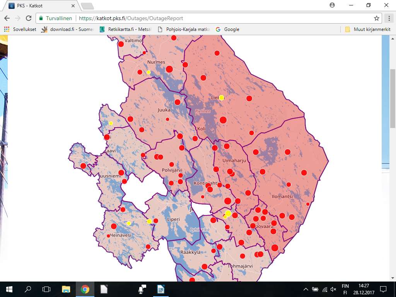The image size is (396, 297).
Task: Open the Chrome three-dot menu
Action: (x=389, y=18)
